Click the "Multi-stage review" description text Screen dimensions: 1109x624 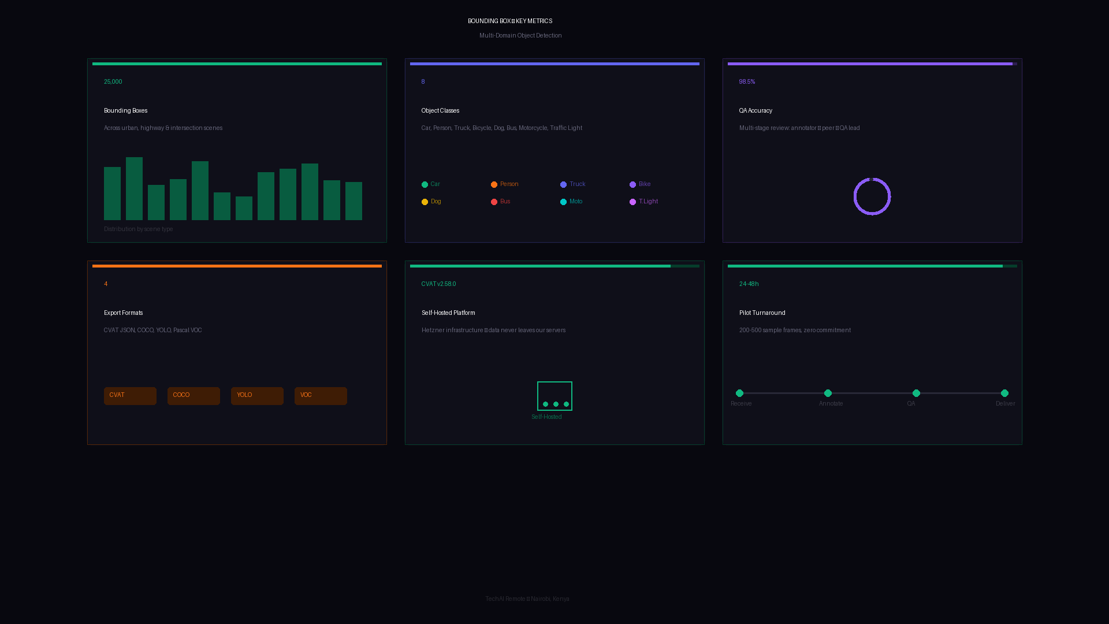(799, 128)
